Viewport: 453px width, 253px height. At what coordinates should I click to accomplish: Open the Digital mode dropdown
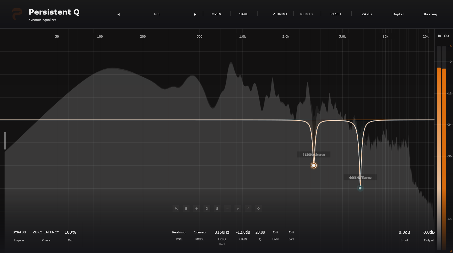point(398,14)
